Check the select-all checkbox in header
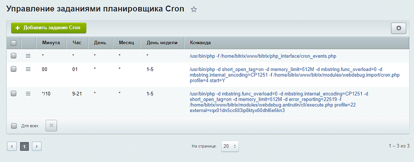This screenshot has width=414, height=162. [14, 43]
